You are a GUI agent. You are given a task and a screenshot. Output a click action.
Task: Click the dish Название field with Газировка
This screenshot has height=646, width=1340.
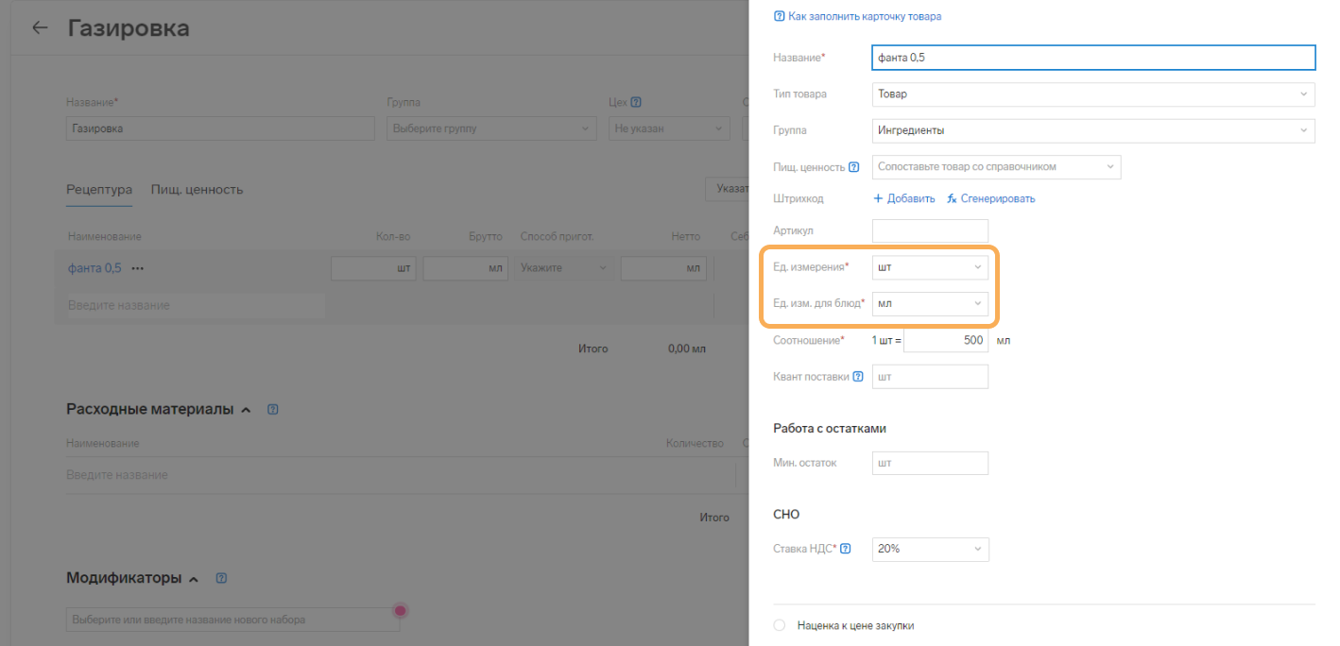220,128
